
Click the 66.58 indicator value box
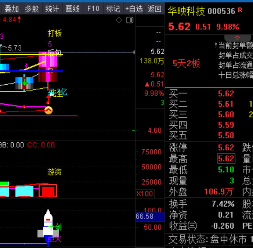pyautogui.click(x=150, y=216)
